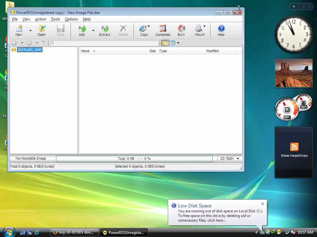Close the Low Disk Space balloon
Viewport: 317px width, 237px height.
pos(263,204)
